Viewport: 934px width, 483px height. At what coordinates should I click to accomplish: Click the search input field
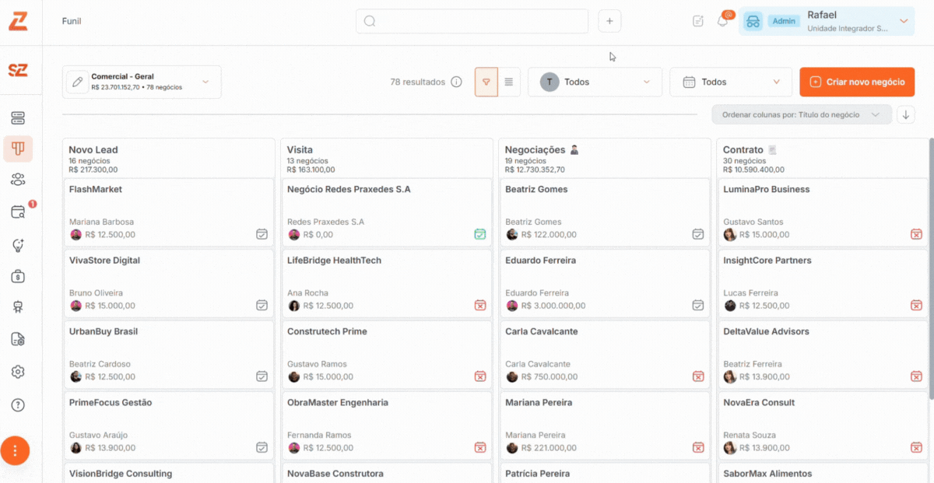click(x=472, y=21)
